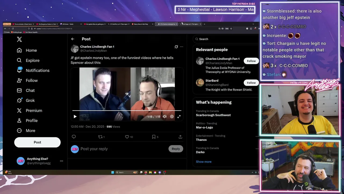Follow Charles Lindbergh Fan 1
The width and height of the screenshot is (344, 194).
tap(251, 61)
